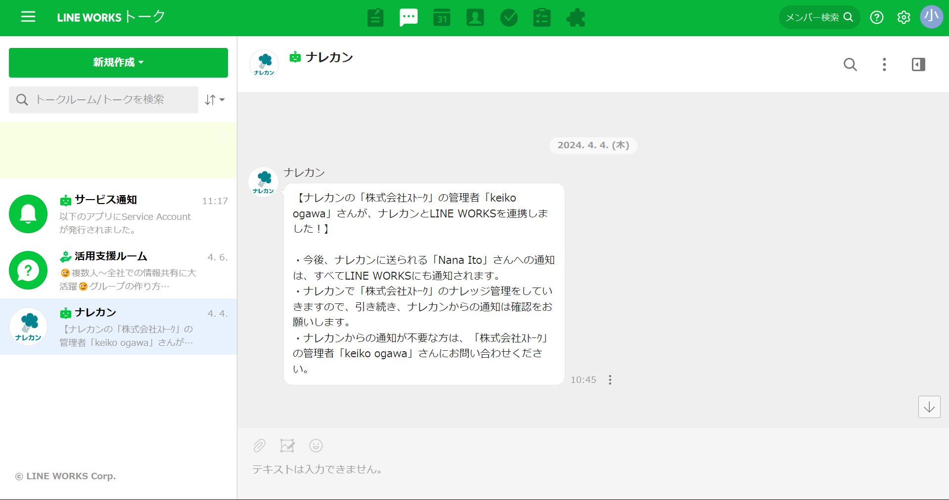Click the © LINE WORKS Corp. footer text
Image resolution: width=949 pixels, height=500 pixels.
coord(65,476)
